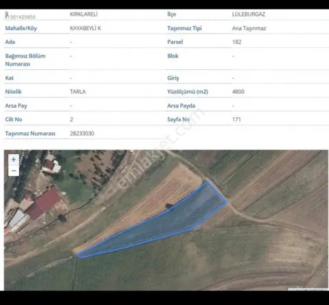The height and width of the screenshot is (305, 329).
Task: Zoom out of the map with minus button
Action: (14, 171)
